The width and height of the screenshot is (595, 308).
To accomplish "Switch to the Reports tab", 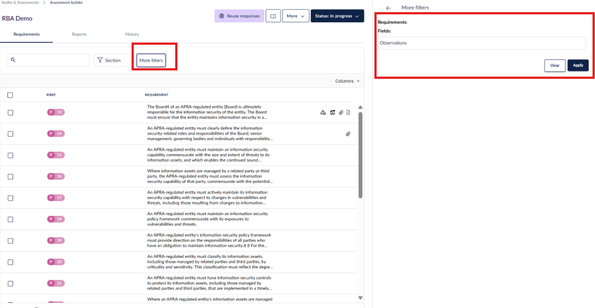I will pyautogui.click(x=79, y=35).
